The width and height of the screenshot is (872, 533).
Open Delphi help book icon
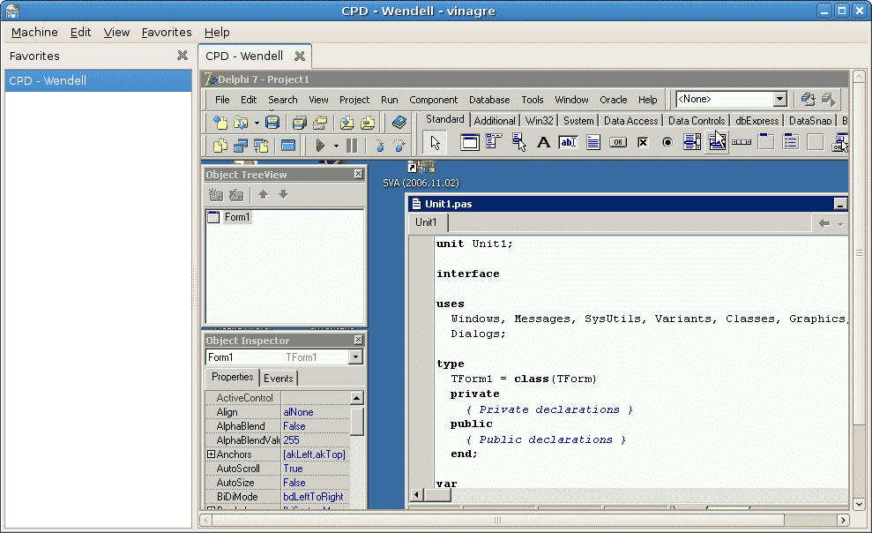coord(399,123)
